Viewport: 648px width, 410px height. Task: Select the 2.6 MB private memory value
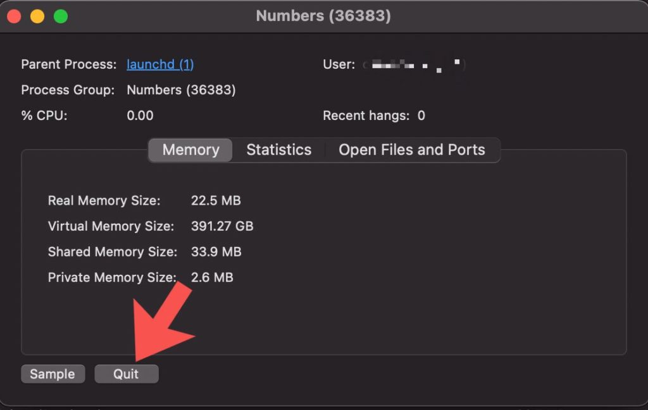click(212, 277)
